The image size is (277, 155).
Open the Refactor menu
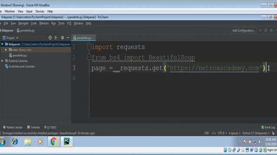44,23
